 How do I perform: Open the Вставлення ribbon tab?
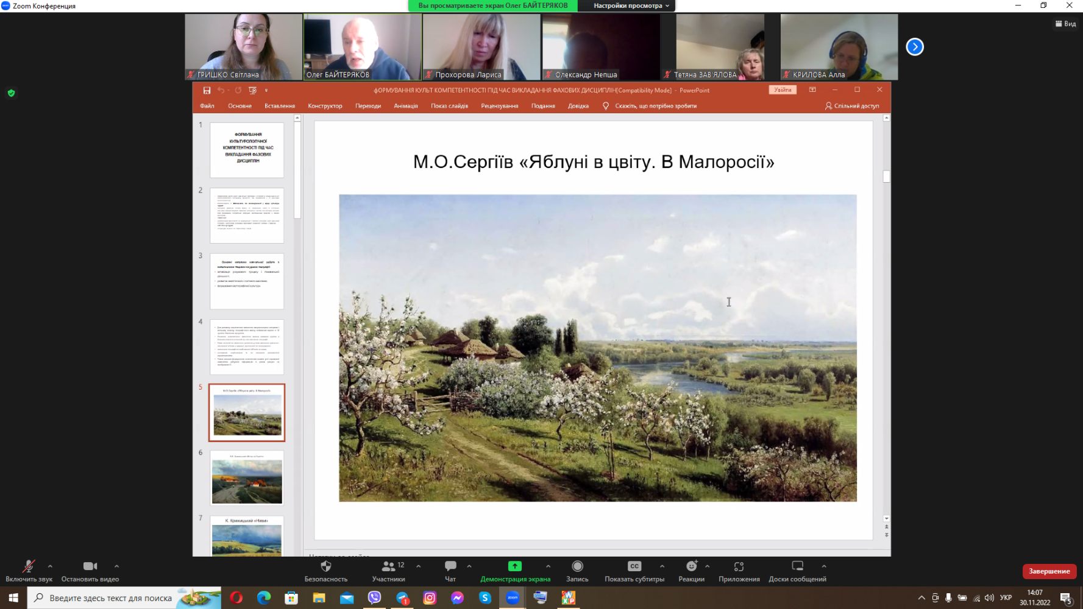tap(279, 106)
